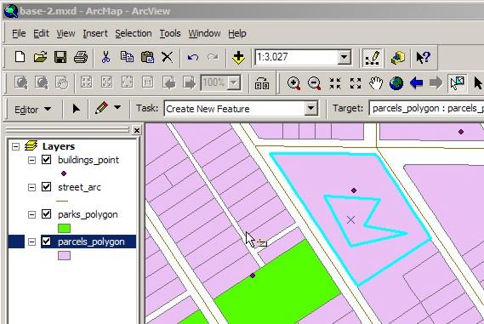
Task: Click the parcels_polygon layer name
Action: 91,242
